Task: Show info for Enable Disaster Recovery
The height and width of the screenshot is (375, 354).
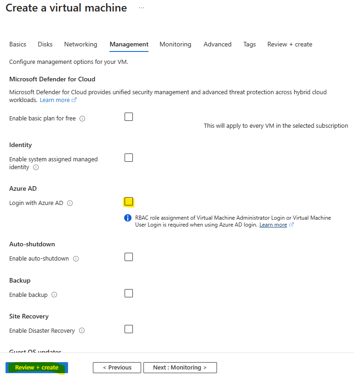Action: (x=82, y=331)
